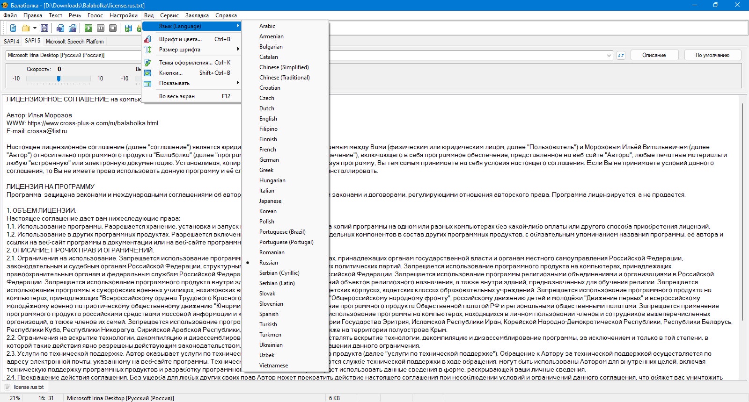Viewport: 749px width, 402px height.
Task: Click the open file folder icon
Action: point(26,28)
